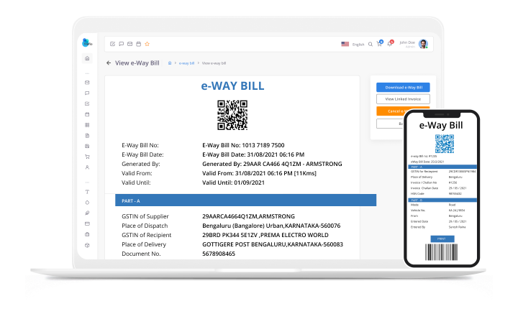Open the sidebar user profile icon
The image size is (518, 319).
(87, 167)
